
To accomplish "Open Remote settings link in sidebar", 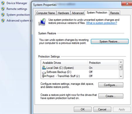I will 17,9.
